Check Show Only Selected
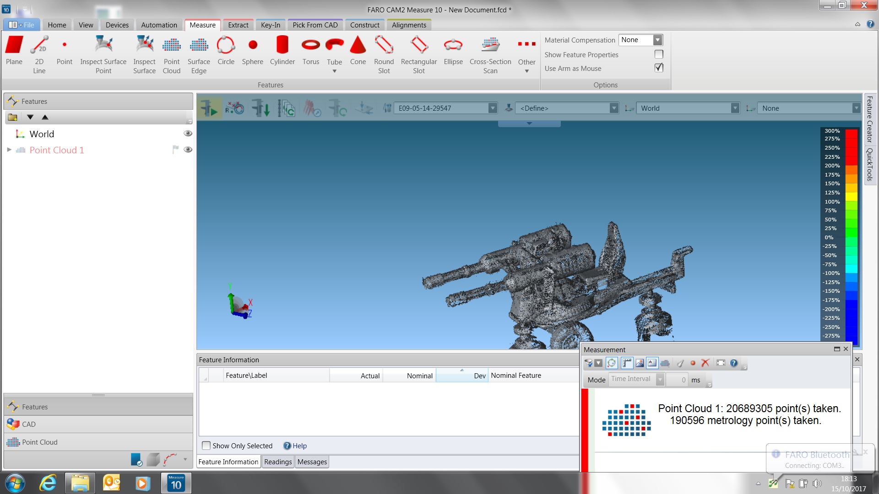 tap(206, 446)
